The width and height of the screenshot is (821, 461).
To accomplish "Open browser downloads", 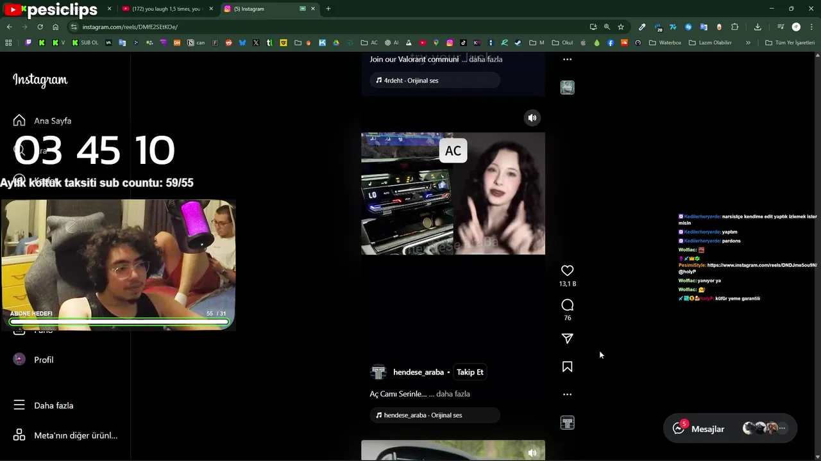I will pyautogui.click(x=757, y=27).
